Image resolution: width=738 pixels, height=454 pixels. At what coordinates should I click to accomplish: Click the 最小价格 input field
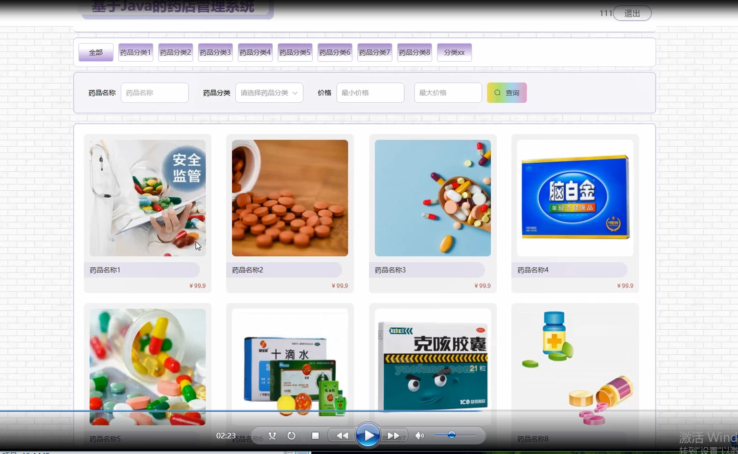pyautogui.click(x=370, y=92)
